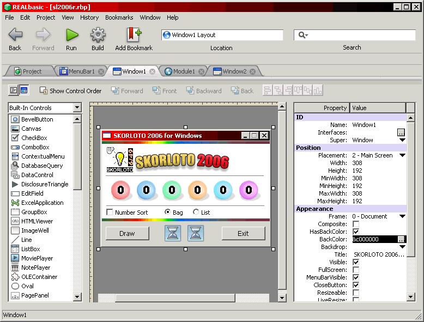
Task: Click second hourglass button in layout
Action: 196,233
